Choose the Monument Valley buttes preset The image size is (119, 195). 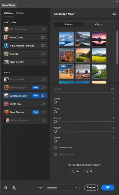83,72
